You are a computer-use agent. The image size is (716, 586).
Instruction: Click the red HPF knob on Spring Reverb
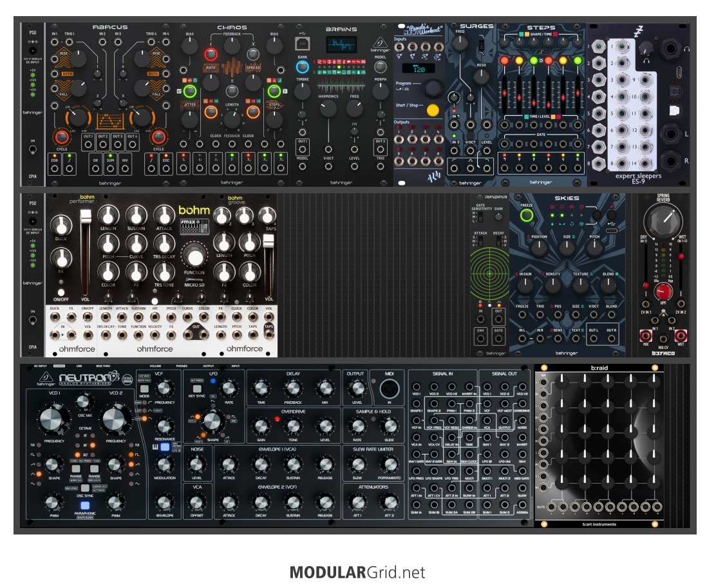click(x=663, y=291)
